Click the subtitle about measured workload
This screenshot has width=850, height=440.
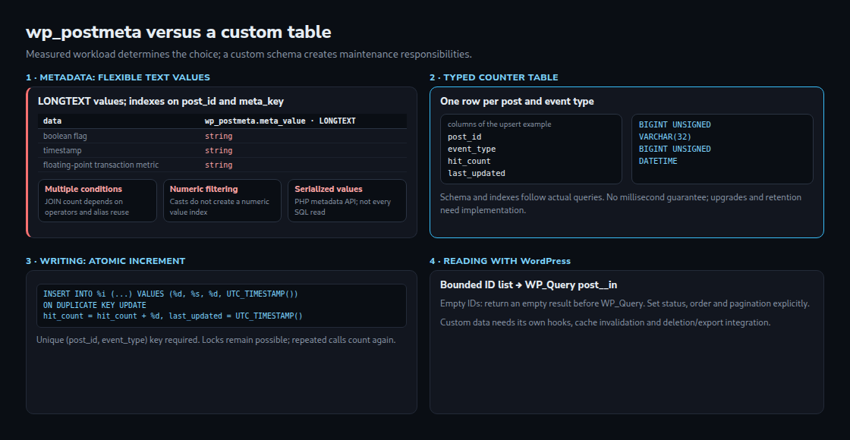249,54
